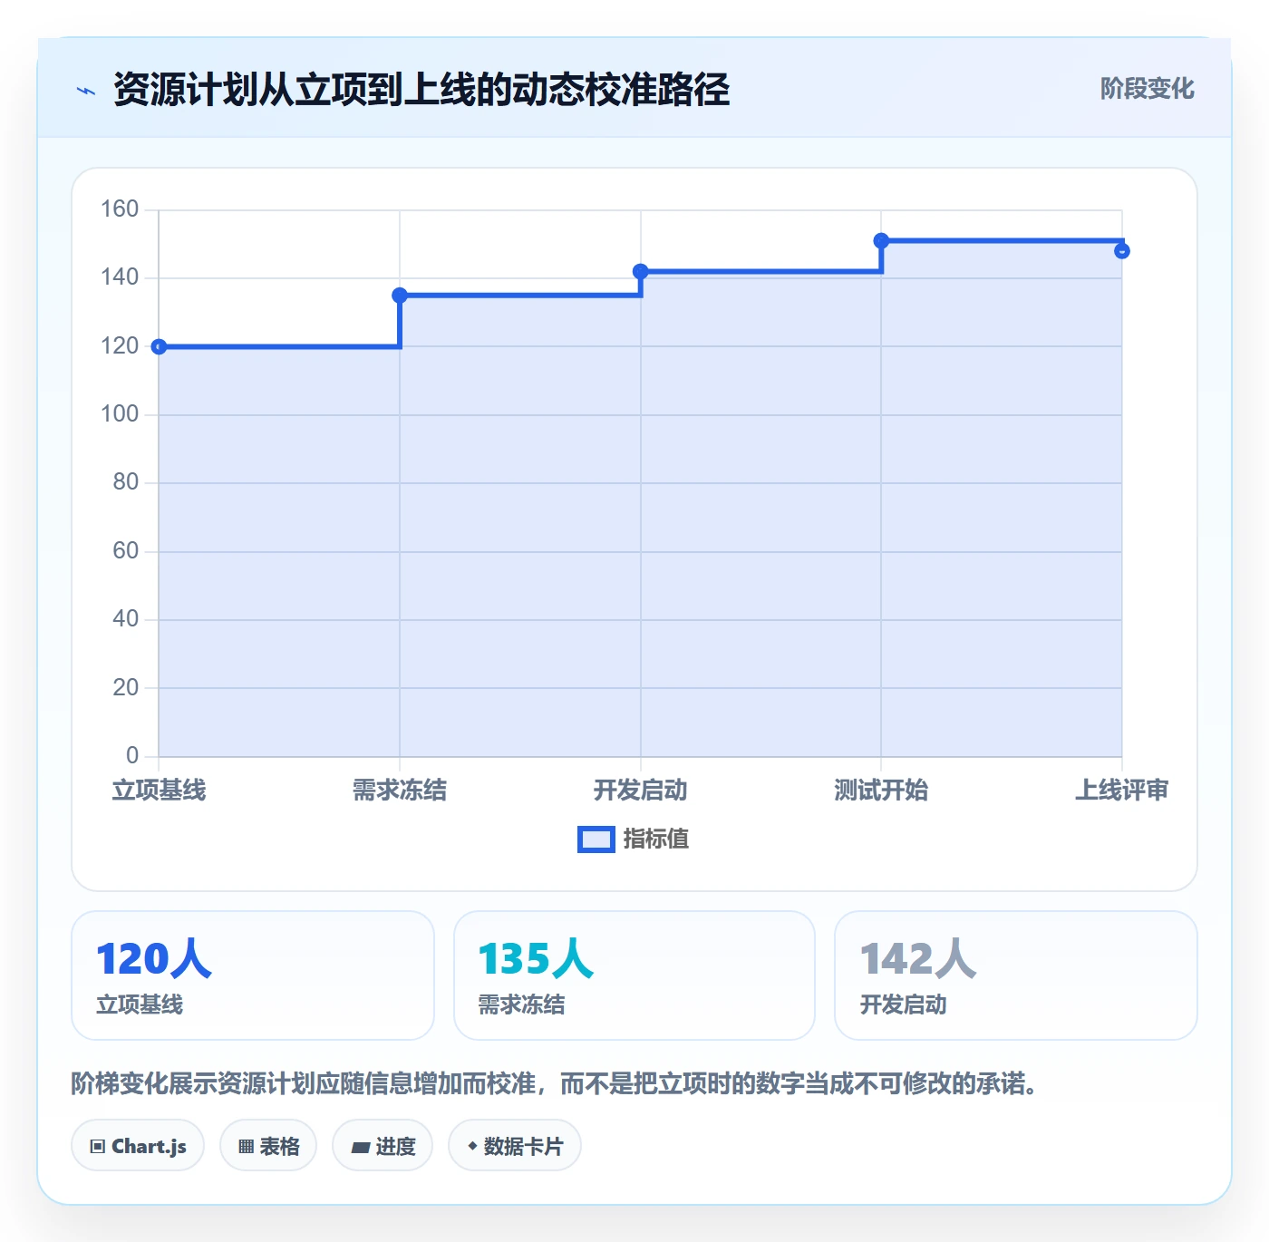The width and height of the screenshot is (1269, 1242).
Task: Click the 阶段变化 label in the header
Action: click(x=1147, y=89)
